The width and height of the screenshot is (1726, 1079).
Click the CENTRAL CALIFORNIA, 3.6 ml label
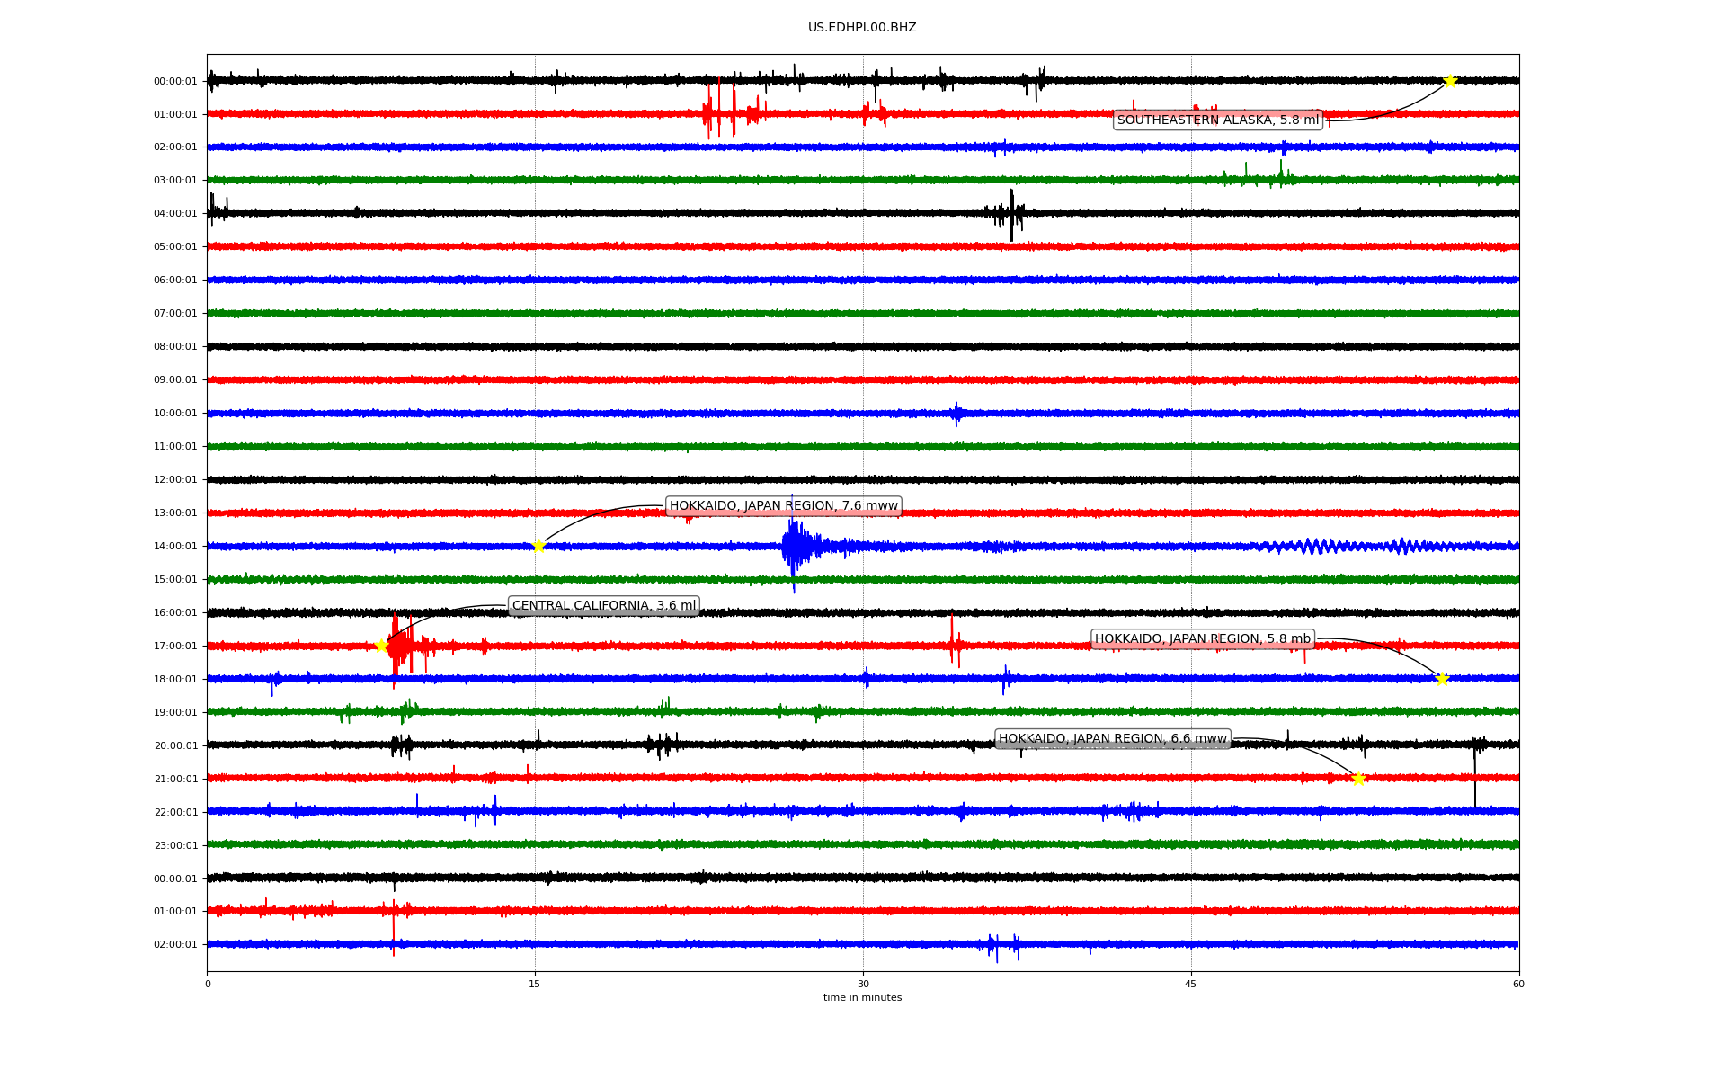click(x=604, y=606)
